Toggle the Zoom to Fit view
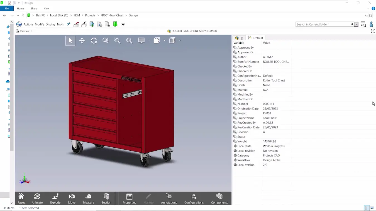 129,41
